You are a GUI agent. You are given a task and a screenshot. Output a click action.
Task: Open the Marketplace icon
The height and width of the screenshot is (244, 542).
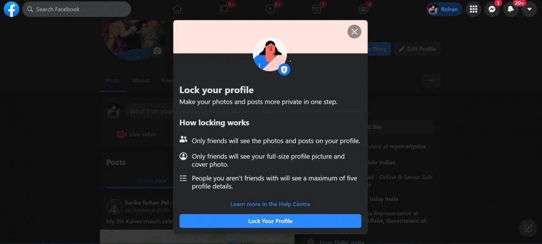[317, 9]
